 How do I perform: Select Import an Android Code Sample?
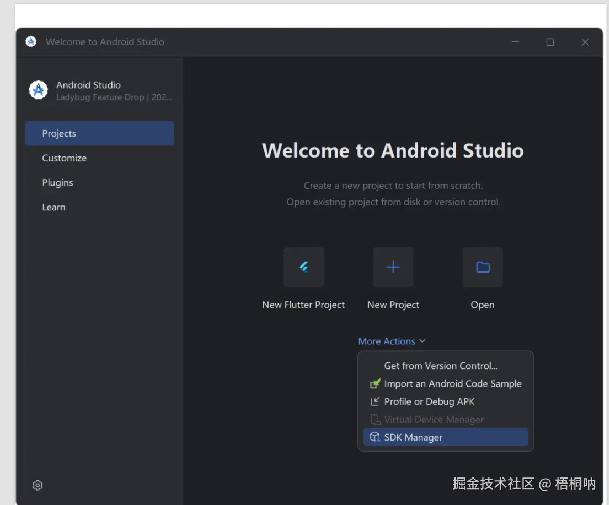click(x=446, y=384)
